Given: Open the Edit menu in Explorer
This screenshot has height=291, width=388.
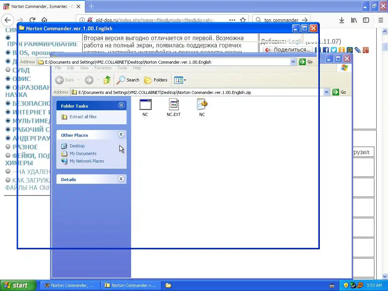Looking at the screenshot, I should click(70, 68).
